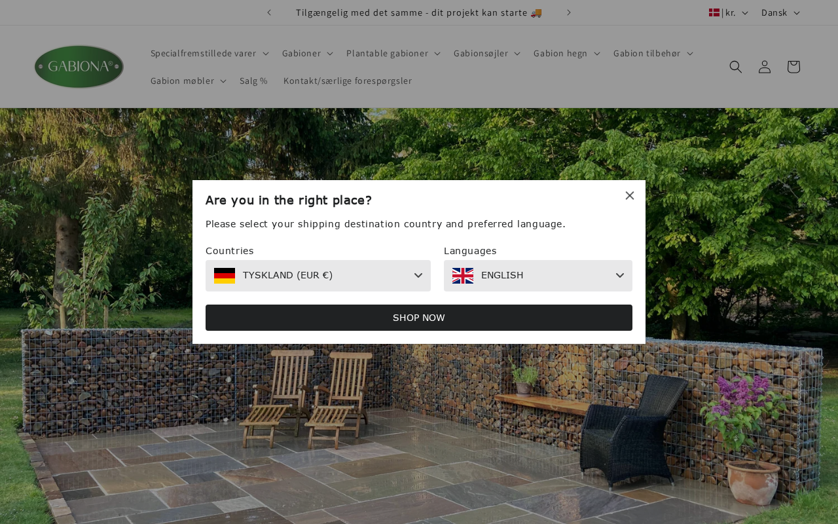Click the SHOP NOW button
838x524 pixels.
[419, 318]
